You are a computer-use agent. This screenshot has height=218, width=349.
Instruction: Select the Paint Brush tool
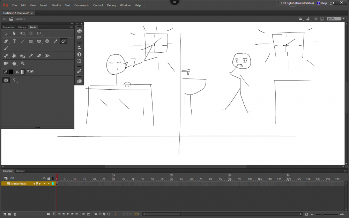[x=64, y=41]
